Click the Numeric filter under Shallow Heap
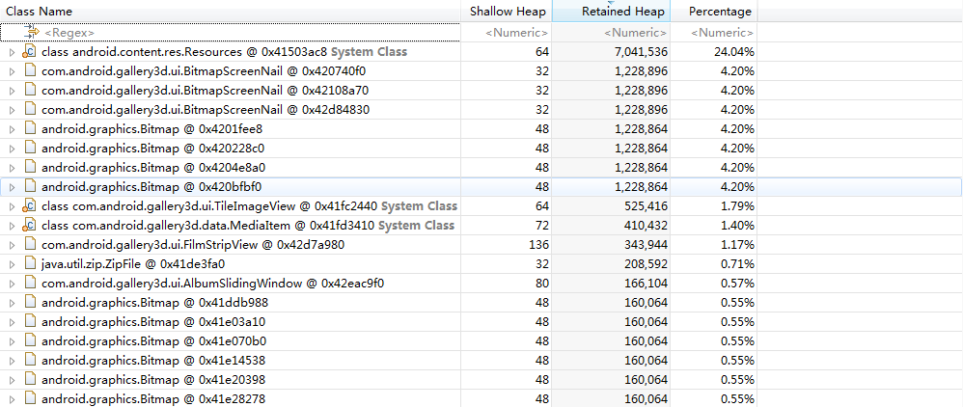 516,33
